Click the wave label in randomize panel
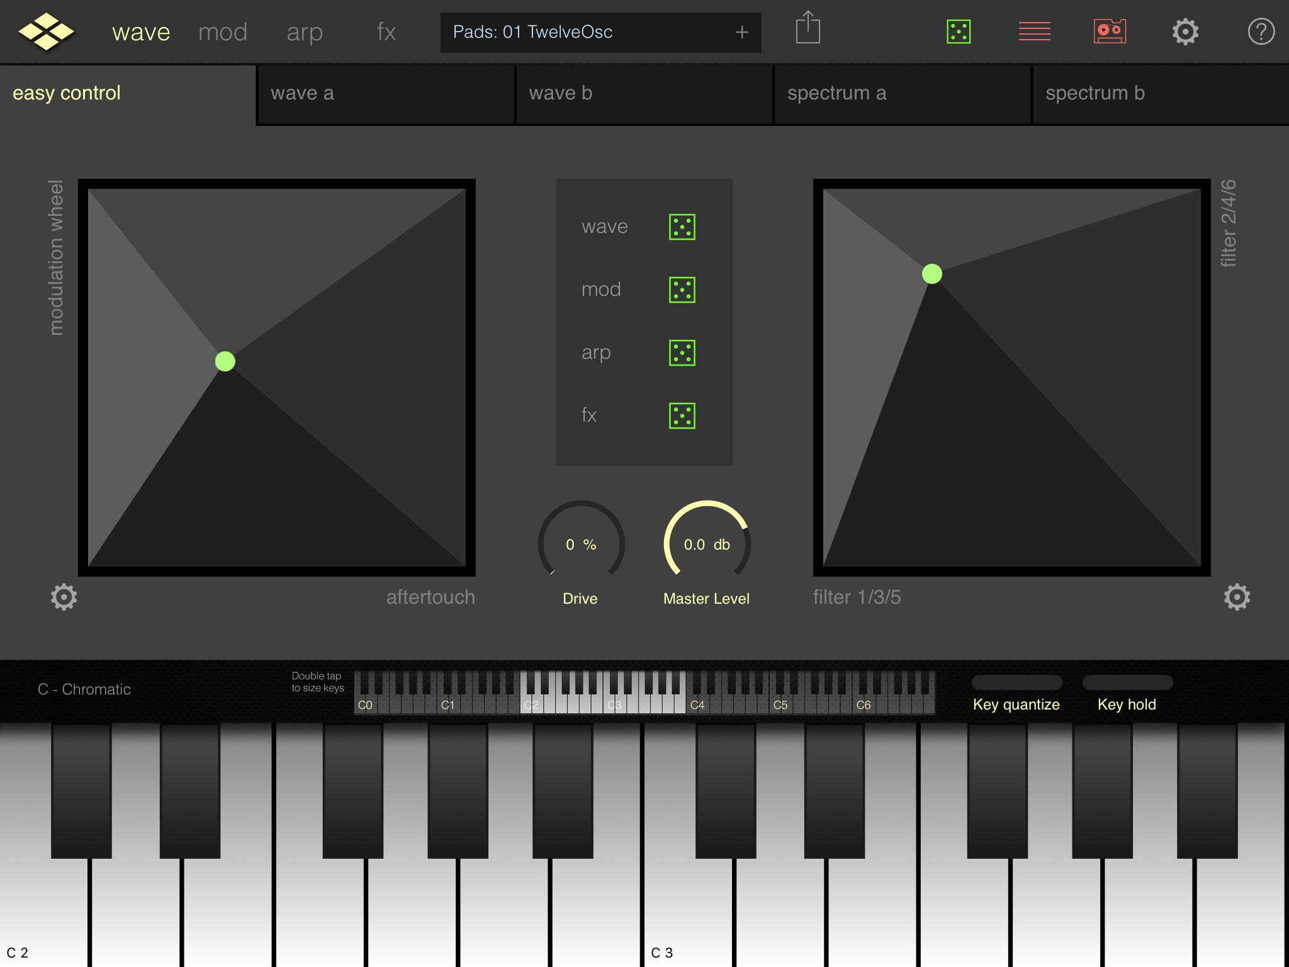This screenshot has width=1289, height=967. coord(604,227)
